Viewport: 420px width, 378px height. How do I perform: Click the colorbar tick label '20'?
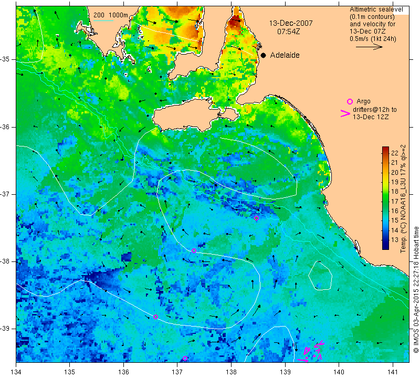[x=395, y=172]
